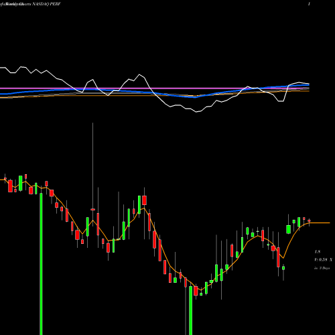335x335 pixels.
Task: Click the tall green bar at chart's left
Action: pos(41,264)
